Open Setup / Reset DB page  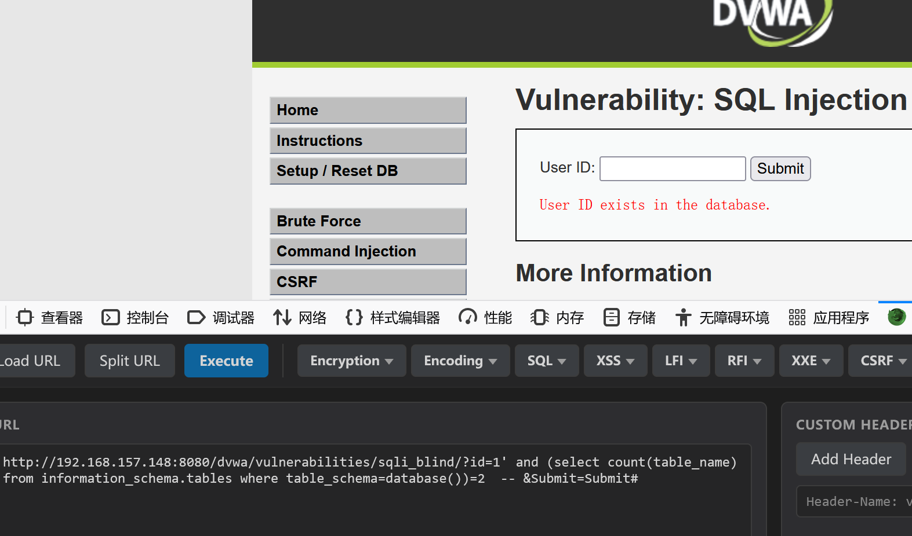(x=368, y=171)
